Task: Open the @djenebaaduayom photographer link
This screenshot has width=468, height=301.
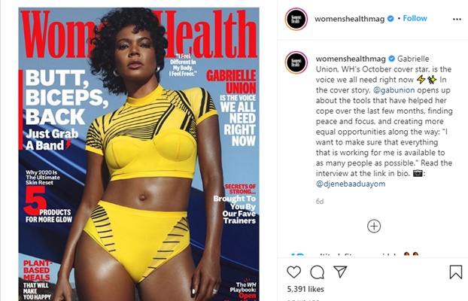Action: pos(351,184)
